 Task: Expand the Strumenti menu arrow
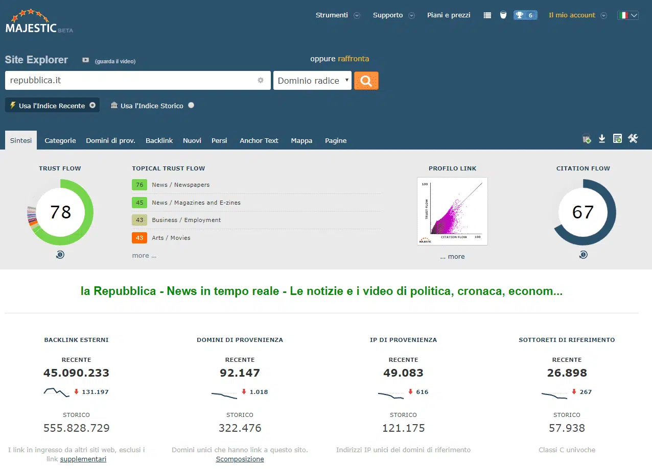point(357,15)
